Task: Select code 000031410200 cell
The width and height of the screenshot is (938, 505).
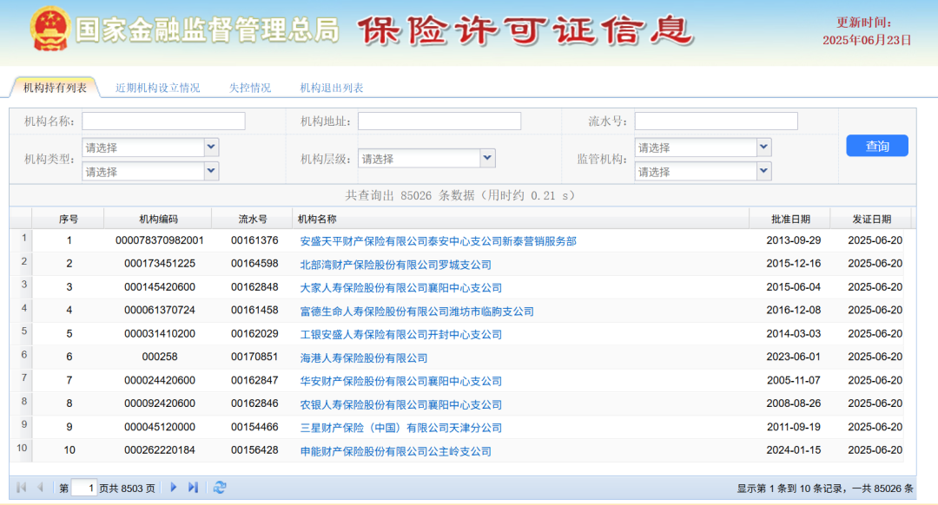Action: click(159, 333)
